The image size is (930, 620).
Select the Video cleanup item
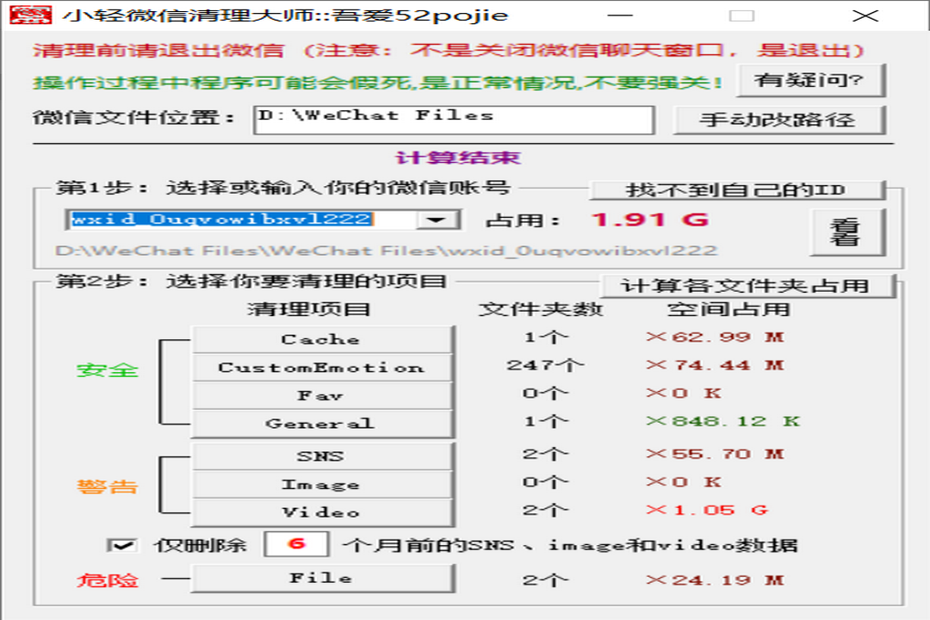[x=323, y=512]
